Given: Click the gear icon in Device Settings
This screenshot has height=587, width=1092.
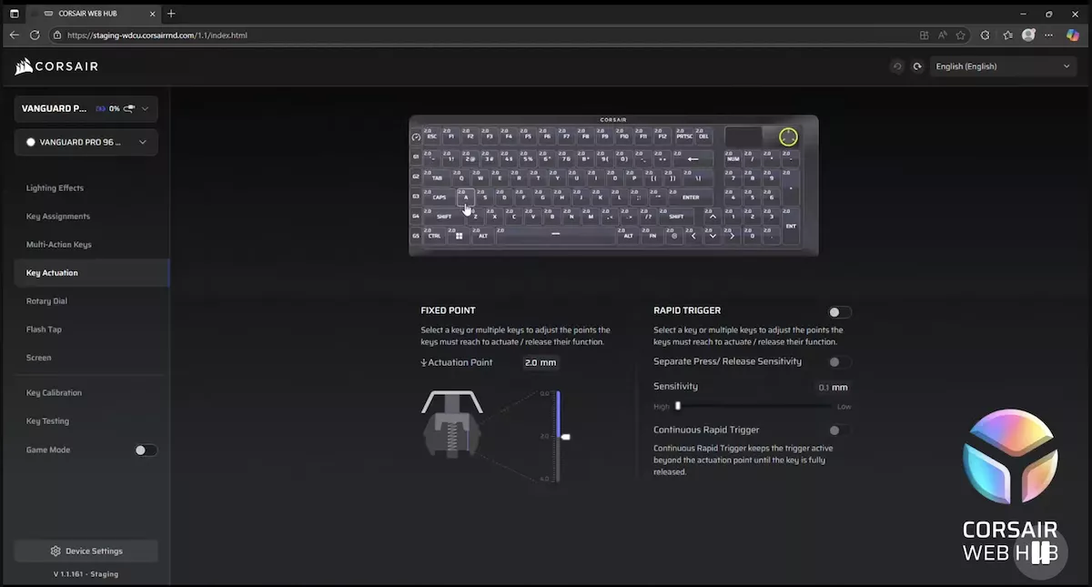Looking at the screenshot, I should [x=56, y=552].
